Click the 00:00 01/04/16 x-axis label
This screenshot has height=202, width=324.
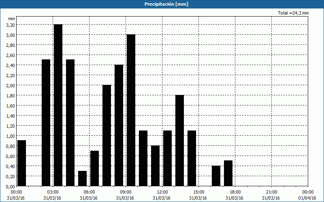coord(307,195)
